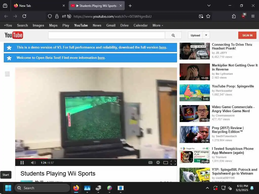Go forward with the forward arrow

point(15,16)
